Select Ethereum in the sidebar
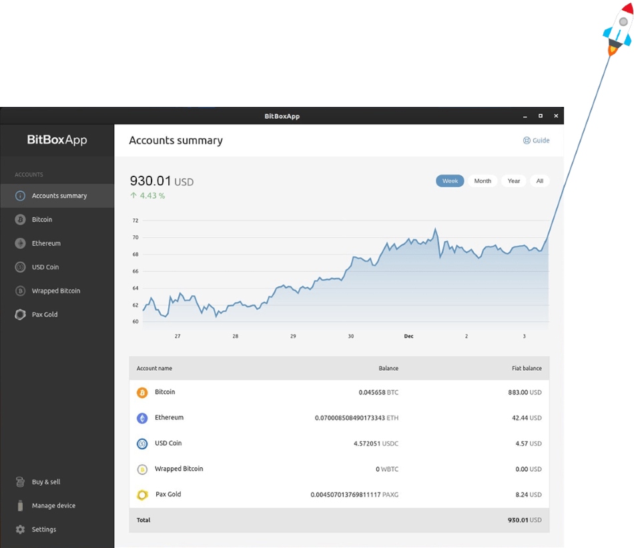 point(57,243)
